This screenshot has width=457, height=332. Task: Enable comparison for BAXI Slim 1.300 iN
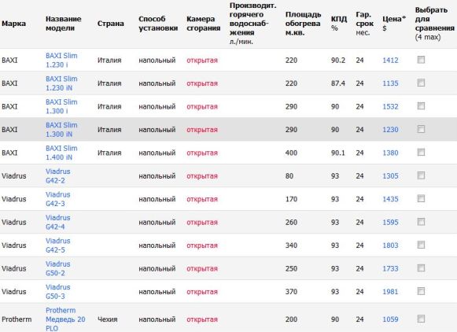pyautogui.click(x=421, y=129)
